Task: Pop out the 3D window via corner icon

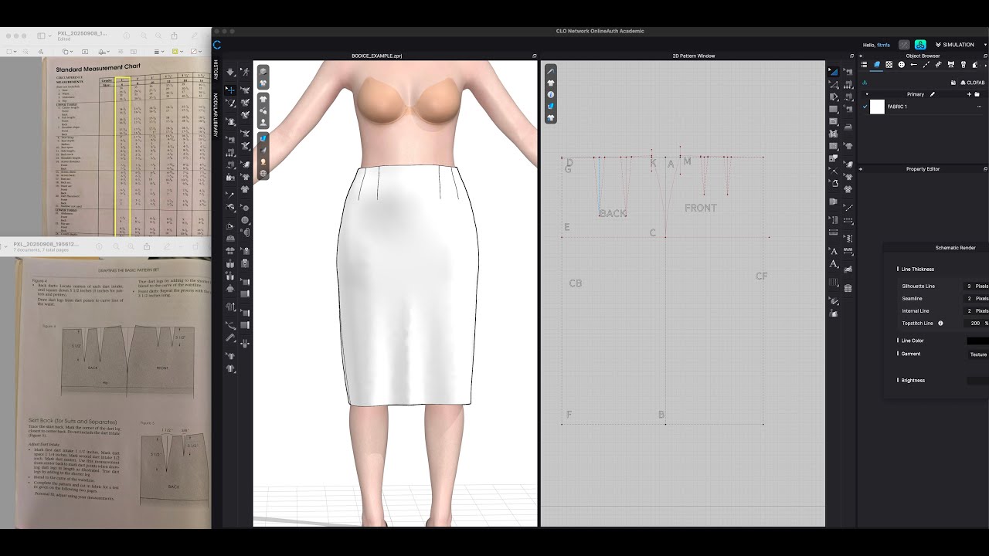Action: pyautogui.click(x=534, y=56)
